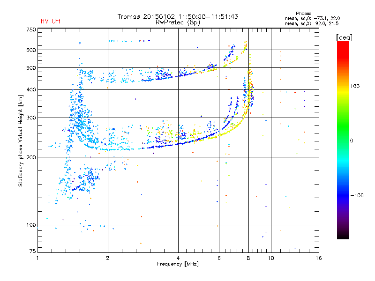Click the y-axis tick label '750'
The height and width of the screenshot is (281, 375).
coord(31,30)
